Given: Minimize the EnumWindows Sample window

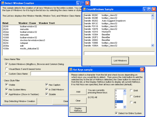Looking at the screenshot, I should [145, 9].
